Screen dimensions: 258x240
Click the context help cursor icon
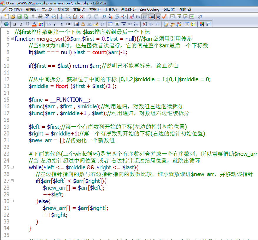click(x=200, y=16)
